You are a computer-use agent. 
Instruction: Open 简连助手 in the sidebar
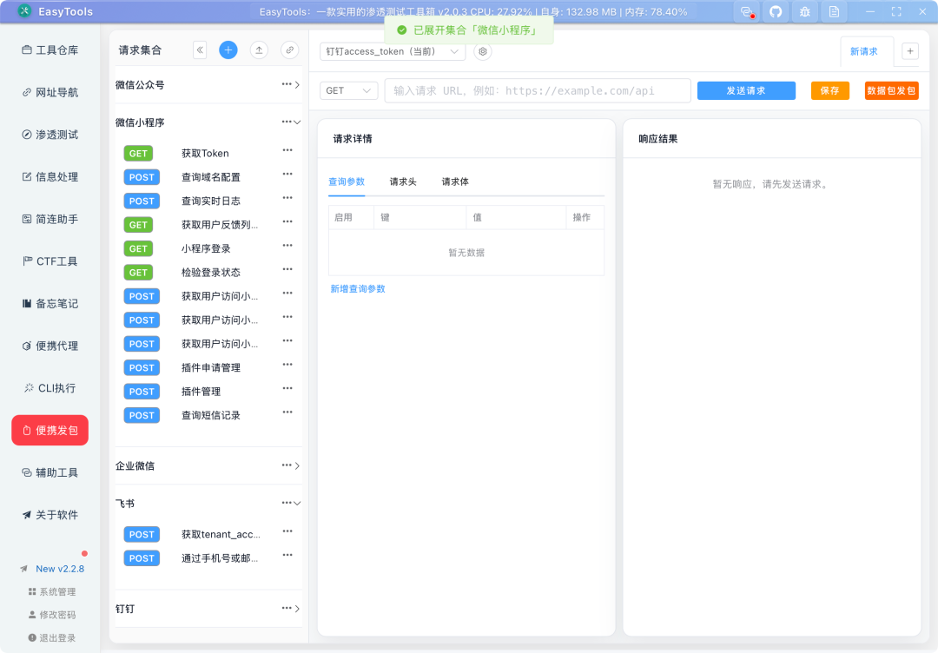50,220
